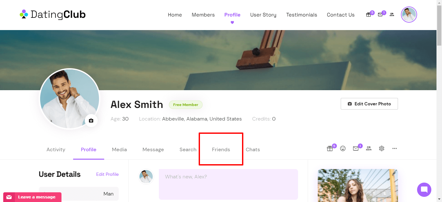442x202 pixels.
Task: Click the Edit Profile link
Action: [x=107, y=174]
